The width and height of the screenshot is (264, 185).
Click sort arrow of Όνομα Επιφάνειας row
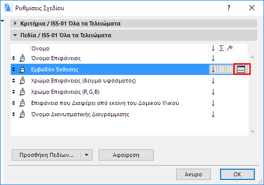pyautogui.click(x=213, y=58)
